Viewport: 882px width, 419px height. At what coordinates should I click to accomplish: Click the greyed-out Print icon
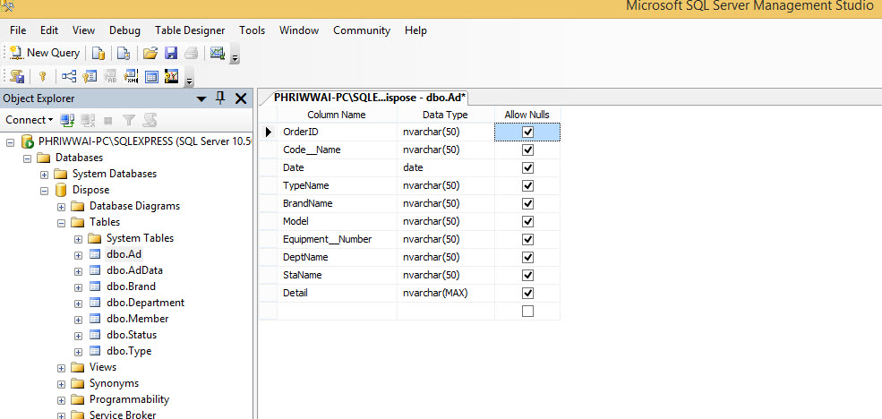point(192,54)
